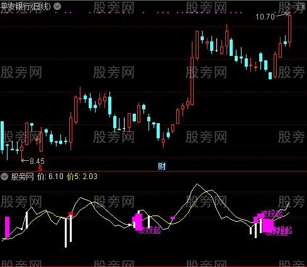Viewport: 307px width, 267px height.
Task: Click the middle 波段起 signal label
Action: pyautogui.click(x=150, y=230)
